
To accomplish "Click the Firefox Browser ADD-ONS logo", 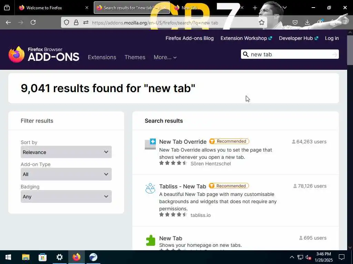I will (44, 54).
